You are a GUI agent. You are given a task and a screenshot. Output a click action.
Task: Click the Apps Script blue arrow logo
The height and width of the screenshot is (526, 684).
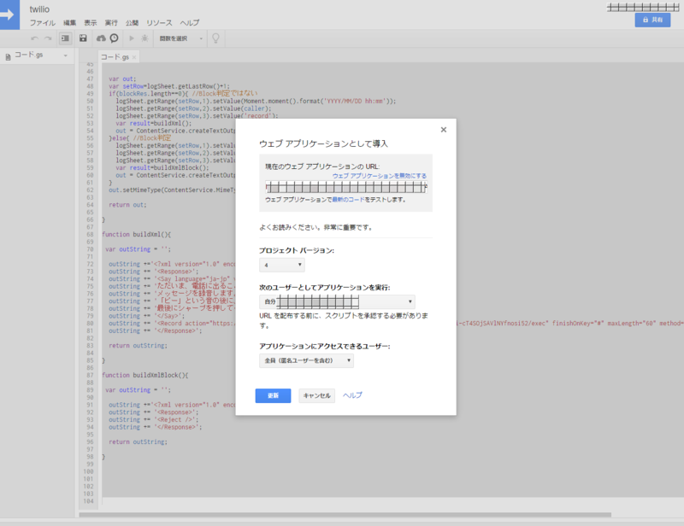(x=9, y=15)
